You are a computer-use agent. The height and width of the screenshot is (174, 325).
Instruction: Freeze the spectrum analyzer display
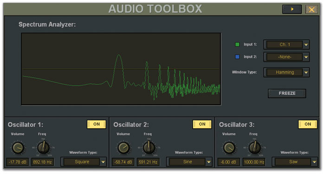(287, 93)
